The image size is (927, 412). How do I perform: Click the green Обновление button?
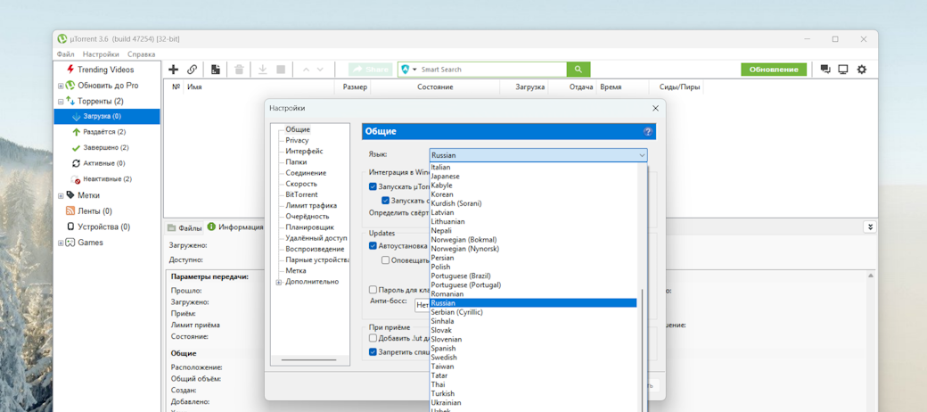tap(774, 70)
